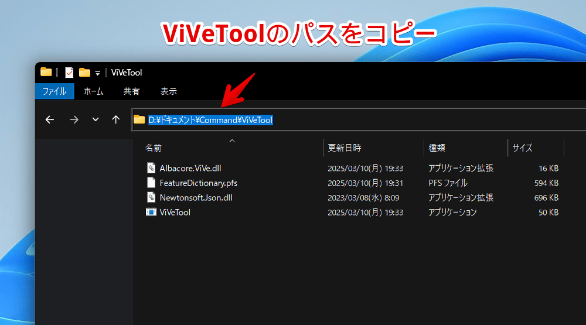Sort by the 名前 column header

point(153,148)
